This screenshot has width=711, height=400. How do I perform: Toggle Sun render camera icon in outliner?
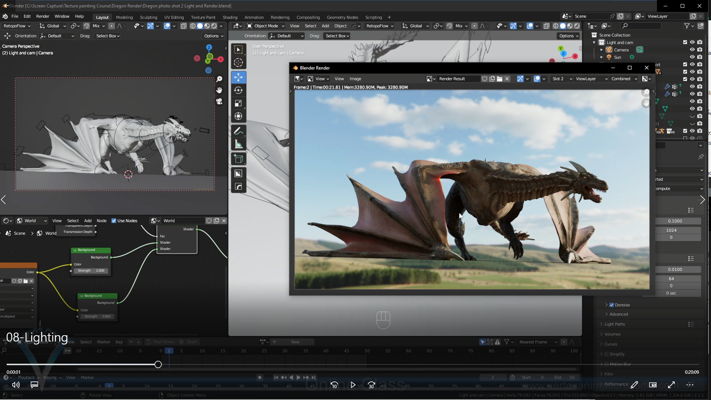click(x=700, y=57)
